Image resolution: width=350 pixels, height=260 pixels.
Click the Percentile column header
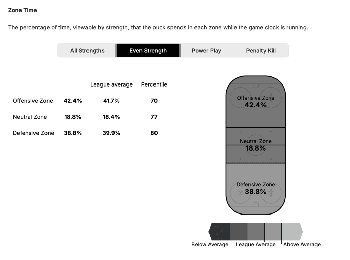tap(154, 84)
